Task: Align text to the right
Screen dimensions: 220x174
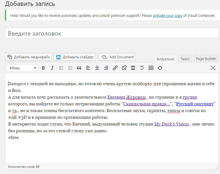Action: pos(106,68)
